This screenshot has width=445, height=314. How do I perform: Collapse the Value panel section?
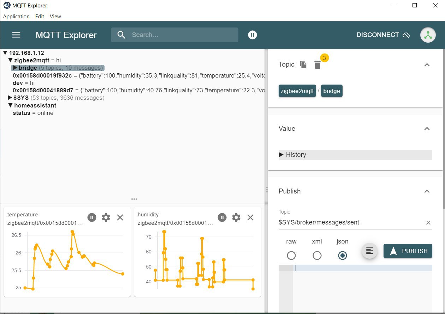point(427,129)
